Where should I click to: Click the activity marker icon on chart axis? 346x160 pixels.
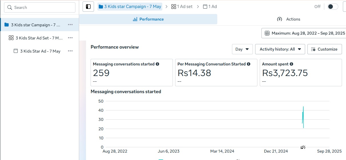pyautogui.click(x=303, y=147)
